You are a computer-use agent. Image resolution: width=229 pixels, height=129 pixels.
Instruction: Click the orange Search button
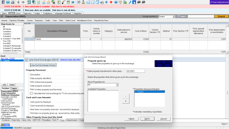pos(221,16)
